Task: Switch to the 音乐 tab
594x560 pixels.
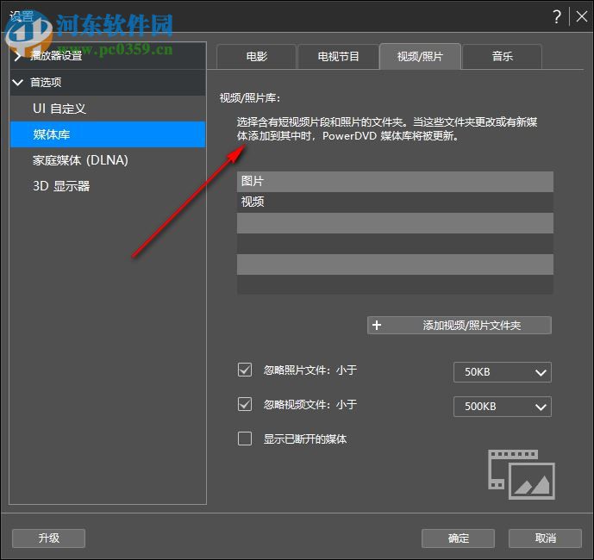Action: pyautogui.click(x=502, y=56)
